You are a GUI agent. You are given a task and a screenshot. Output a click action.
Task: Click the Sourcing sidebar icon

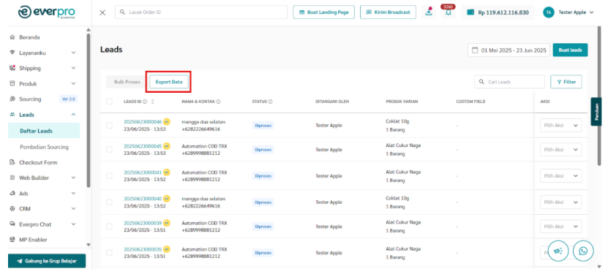tap(12, 99)
